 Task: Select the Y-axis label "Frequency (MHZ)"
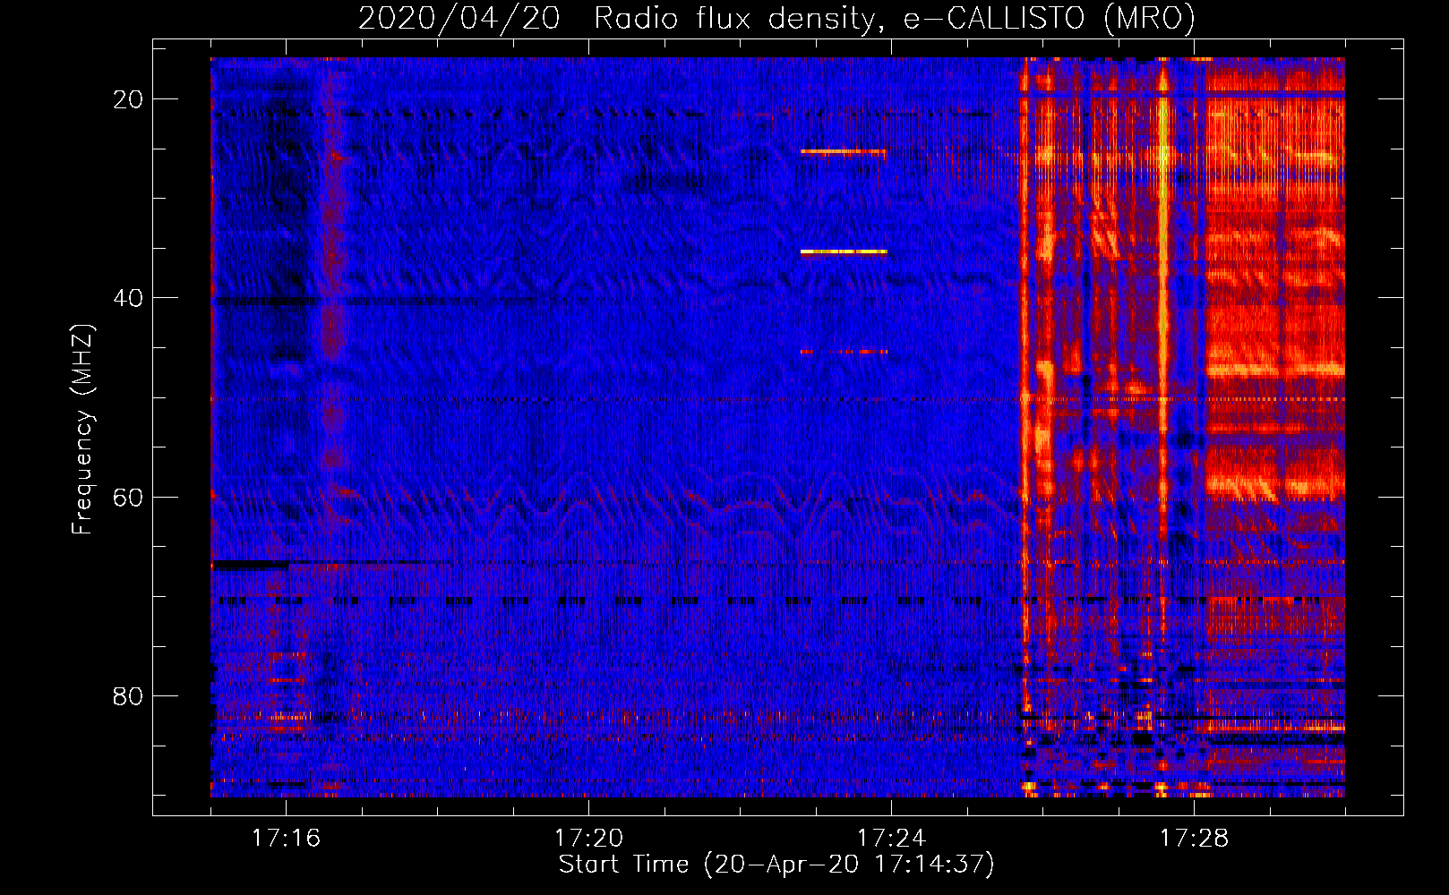click(x=82, y=430)
